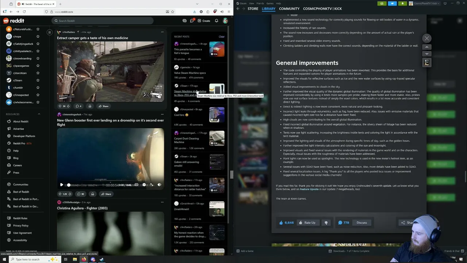Open the Games menu in Steam
The height and width of the screenshot is (263, 467).
pyautogui.click(x=270, y=3)
